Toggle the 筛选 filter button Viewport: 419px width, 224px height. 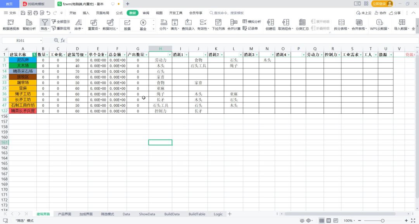(45, 24)
